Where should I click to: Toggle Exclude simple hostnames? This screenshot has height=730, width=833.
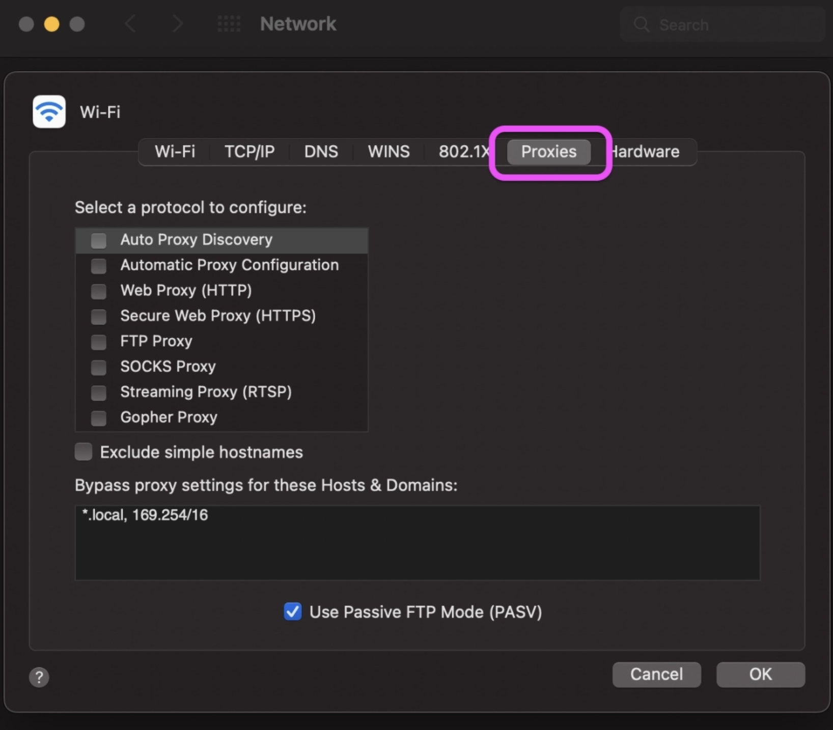pos(83,451)
